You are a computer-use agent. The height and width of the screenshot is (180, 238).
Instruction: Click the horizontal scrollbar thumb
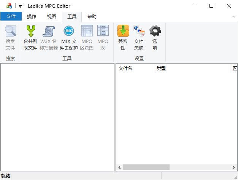point(146,167)
